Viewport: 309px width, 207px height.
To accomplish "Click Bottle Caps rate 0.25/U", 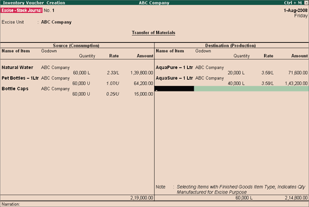I will point(112,94).
